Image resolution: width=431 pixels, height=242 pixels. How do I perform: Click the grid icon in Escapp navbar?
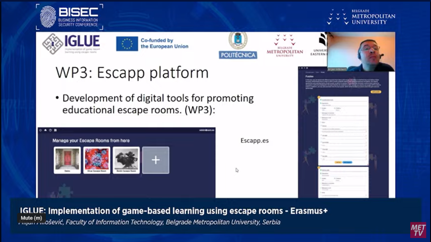click(55, 130)
